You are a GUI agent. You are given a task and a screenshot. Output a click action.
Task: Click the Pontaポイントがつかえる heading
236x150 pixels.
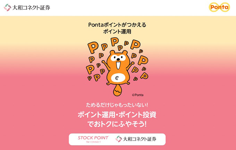[x=117, y=25]
